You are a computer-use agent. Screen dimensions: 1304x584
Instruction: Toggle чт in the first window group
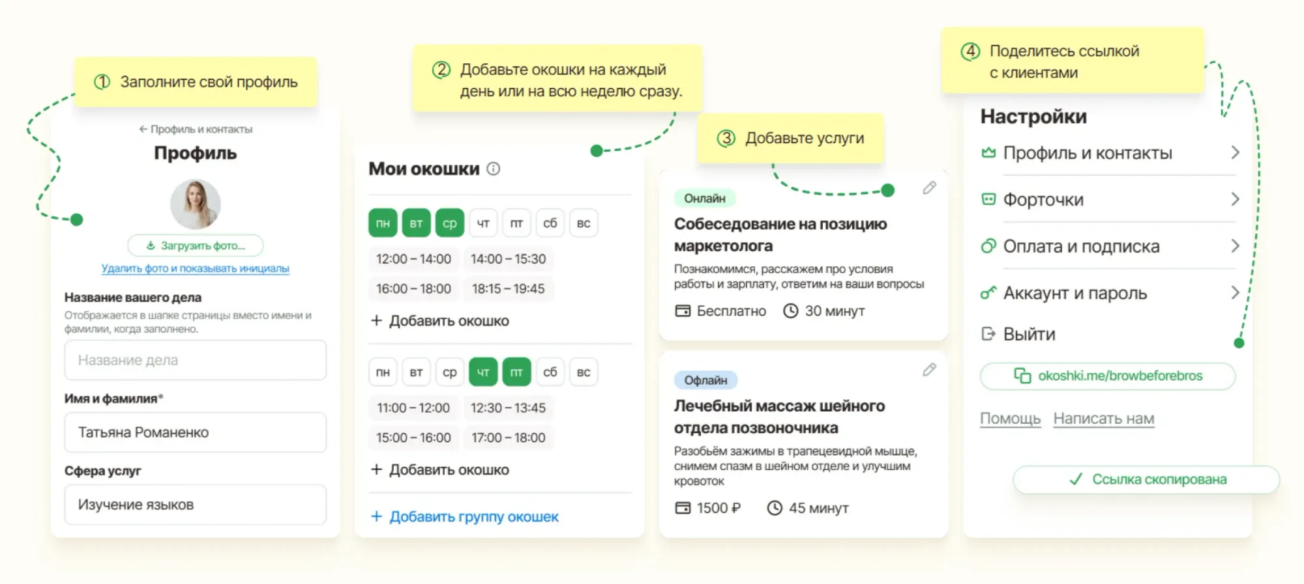(483, 223)
